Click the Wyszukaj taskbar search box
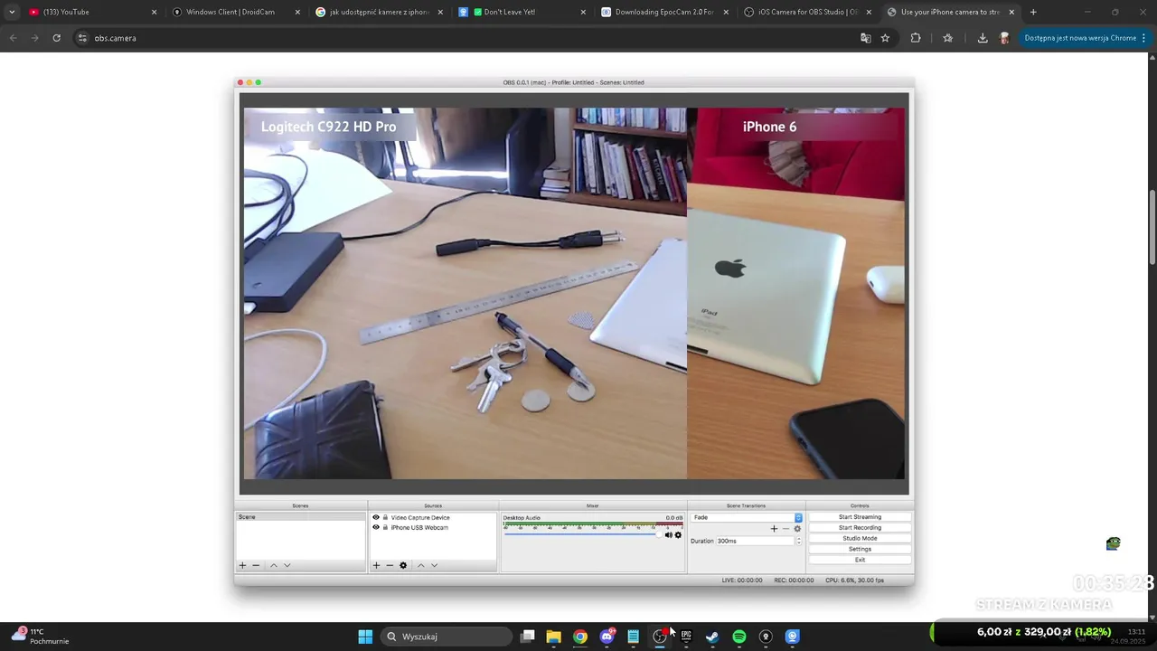Image resolution: width=1157 pixels, height=651 pixels. [446, 637]
